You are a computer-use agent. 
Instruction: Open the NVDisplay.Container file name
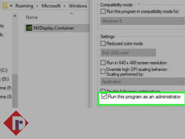pyautogui.click(x=54, y=28)
